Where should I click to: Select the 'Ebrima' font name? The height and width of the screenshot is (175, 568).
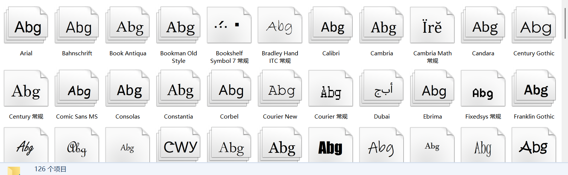point(432,117)
